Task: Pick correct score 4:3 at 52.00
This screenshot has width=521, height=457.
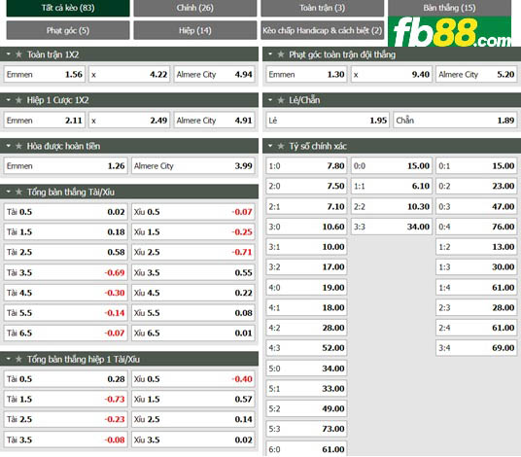Action: pos(306,348)
